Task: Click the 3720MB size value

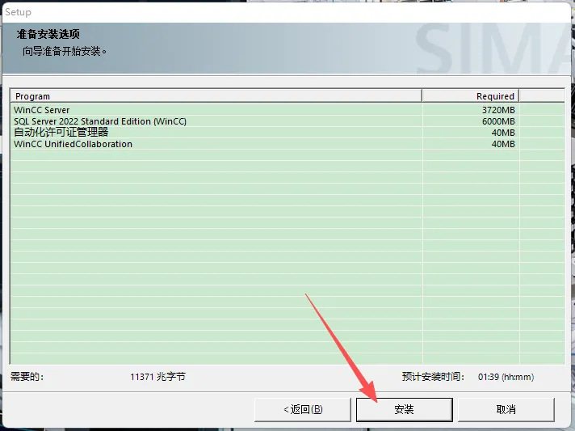Action: [498, 110]
